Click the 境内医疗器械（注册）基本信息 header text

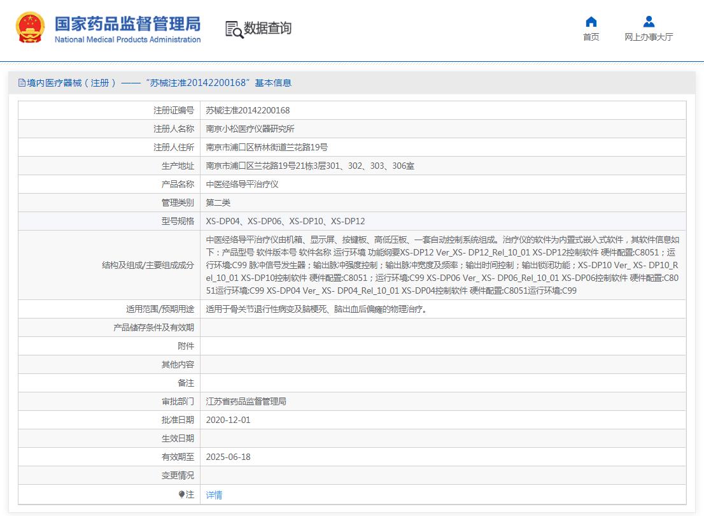pos(159,83)
